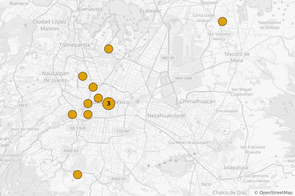Click the San Salvador Atenco label
Screen dimensions: 295x196
219,36
